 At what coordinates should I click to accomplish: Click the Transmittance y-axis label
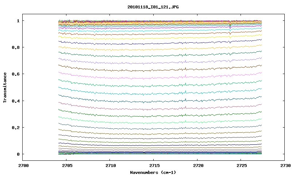click(x=5, y=87)
